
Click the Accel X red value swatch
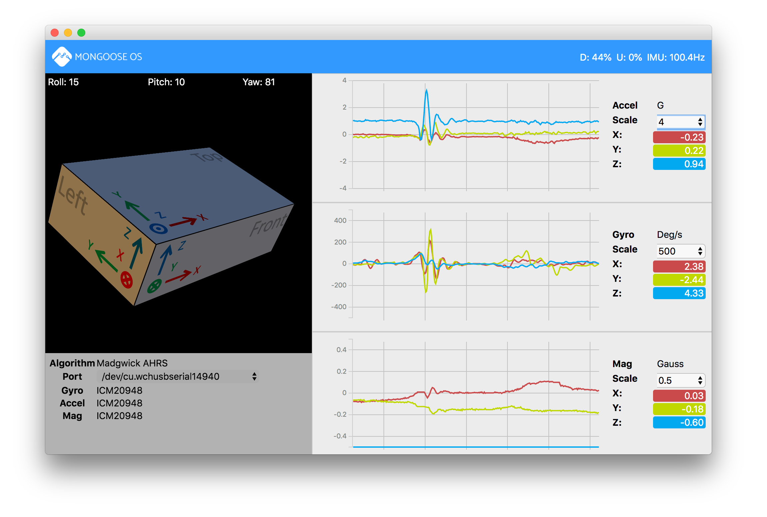pyautogui.click(x=679, y=137)
